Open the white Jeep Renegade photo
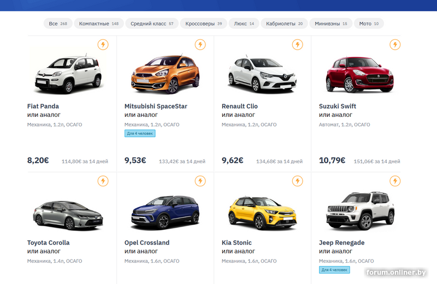This screenshot has height=284, width=437. (x=360, y=211)
